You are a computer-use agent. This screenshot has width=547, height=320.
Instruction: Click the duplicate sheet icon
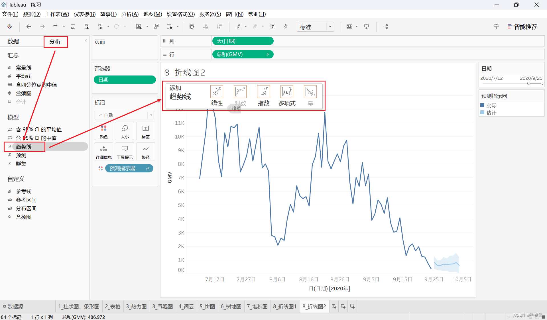click(x=156, y=27)
